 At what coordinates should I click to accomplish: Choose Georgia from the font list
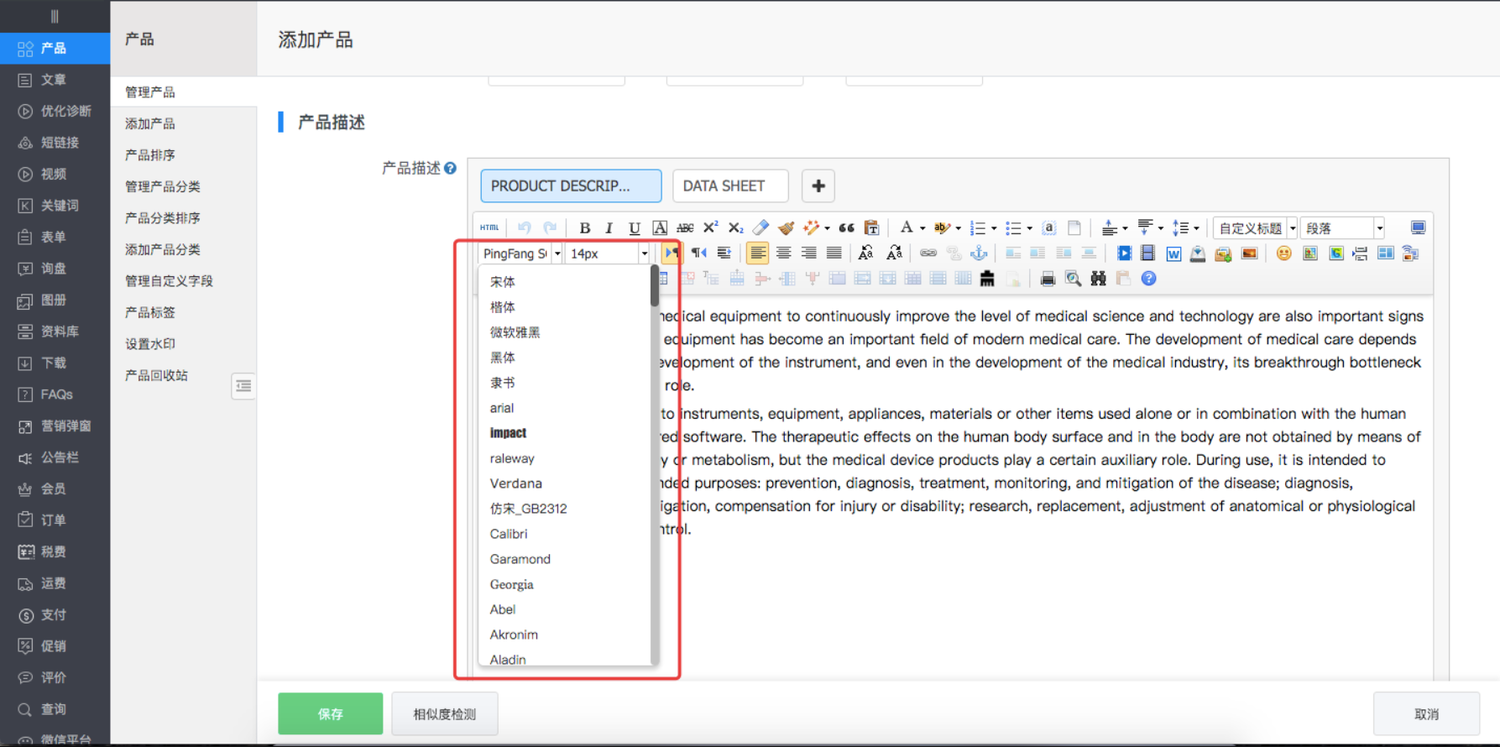click(x=511, y=584)
